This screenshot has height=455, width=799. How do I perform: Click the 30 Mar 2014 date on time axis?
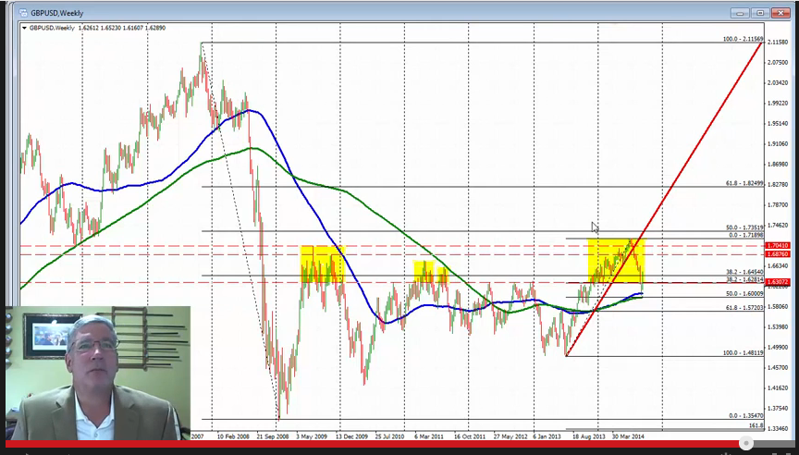(x=628, y=437)
